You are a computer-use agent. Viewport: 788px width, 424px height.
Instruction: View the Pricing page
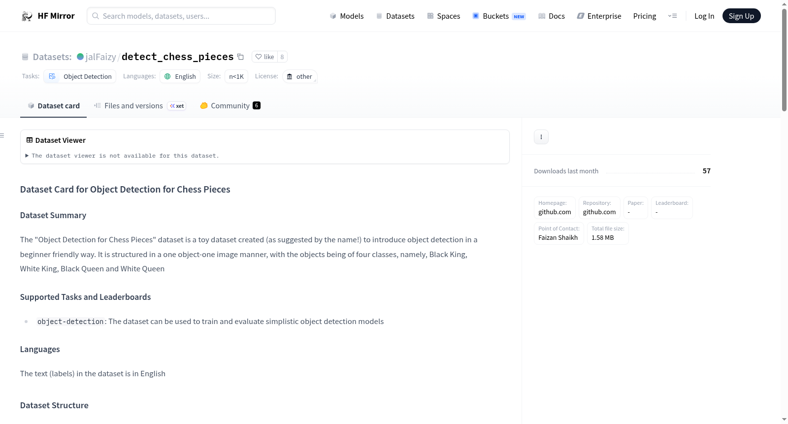pos(645,16)
